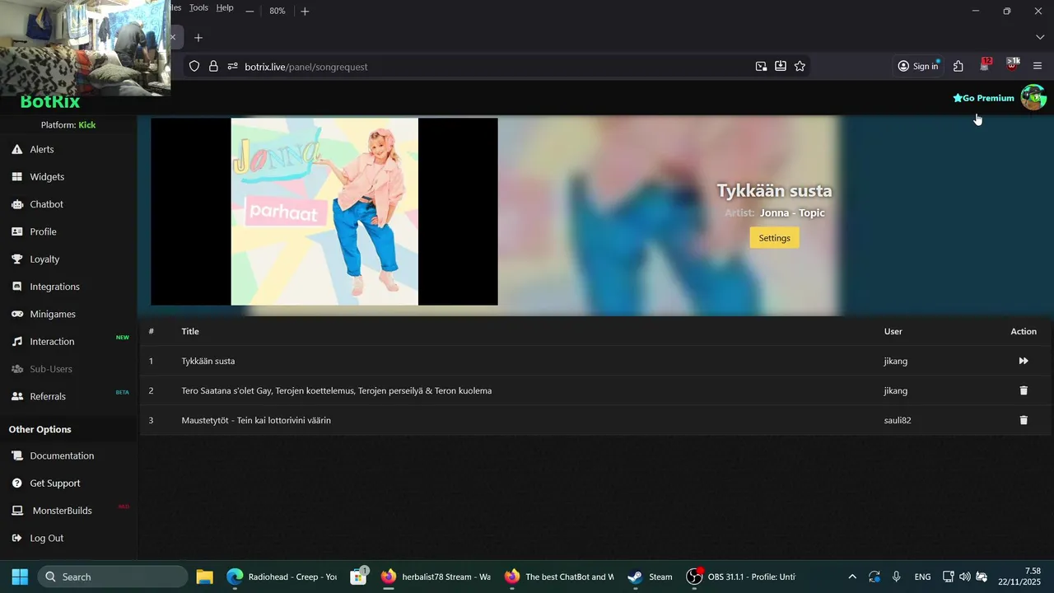Delete the Tero Saatana song request
Viewport: 1054px width, 593px height.
(x=1024, y=390)
